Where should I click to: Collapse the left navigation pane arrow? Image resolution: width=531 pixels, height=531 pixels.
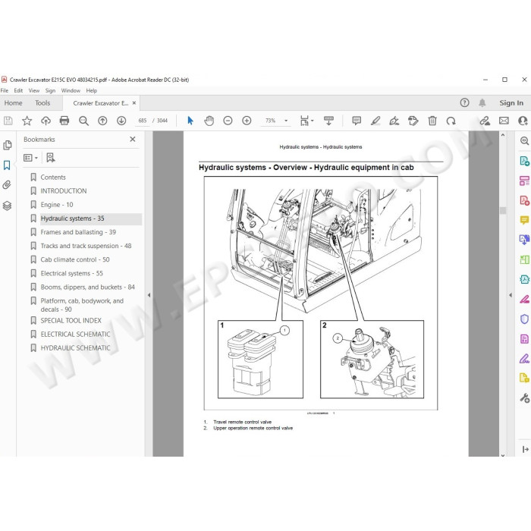(x=149, y=295)
